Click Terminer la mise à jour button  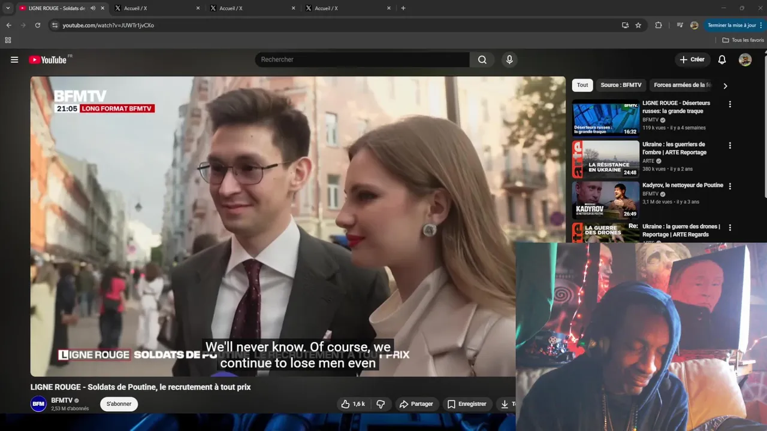733,25
